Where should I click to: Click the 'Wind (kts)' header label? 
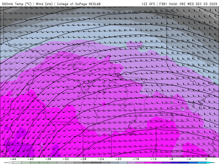pos(44,4)
